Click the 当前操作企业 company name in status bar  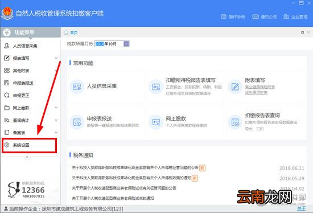tap(83, 209)
